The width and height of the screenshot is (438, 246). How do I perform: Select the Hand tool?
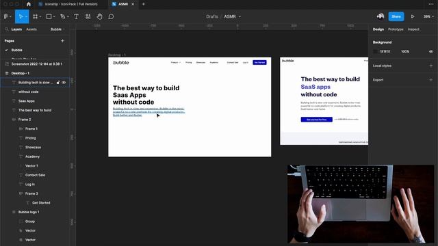(99, 16)
